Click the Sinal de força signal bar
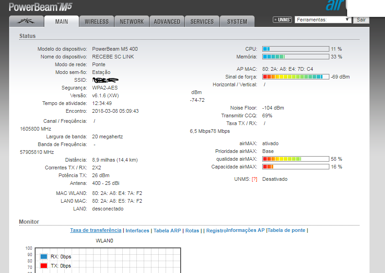The height and width of the screenshot is (273, 385). point(296,77)
